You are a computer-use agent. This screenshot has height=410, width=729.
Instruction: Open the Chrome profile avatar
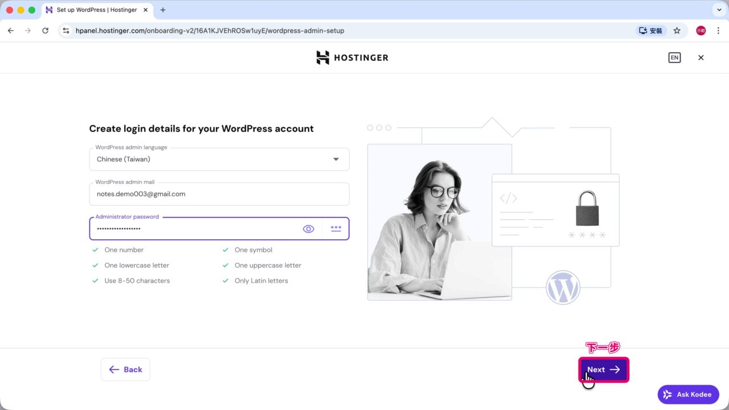tap(701, 31)
